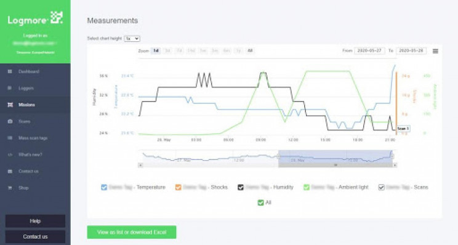This screenshot has height=245, width=458.
Task: Set chart zoom to 14d
Action: click(x=191, y=51)
